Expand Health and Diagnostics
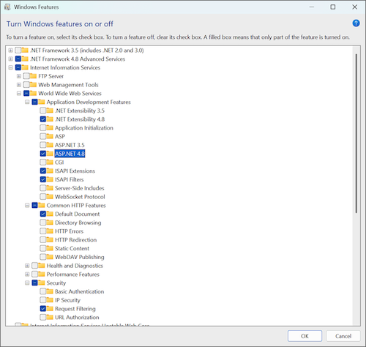The width and height of the screenshot is (366, 347). click(27, 266)
